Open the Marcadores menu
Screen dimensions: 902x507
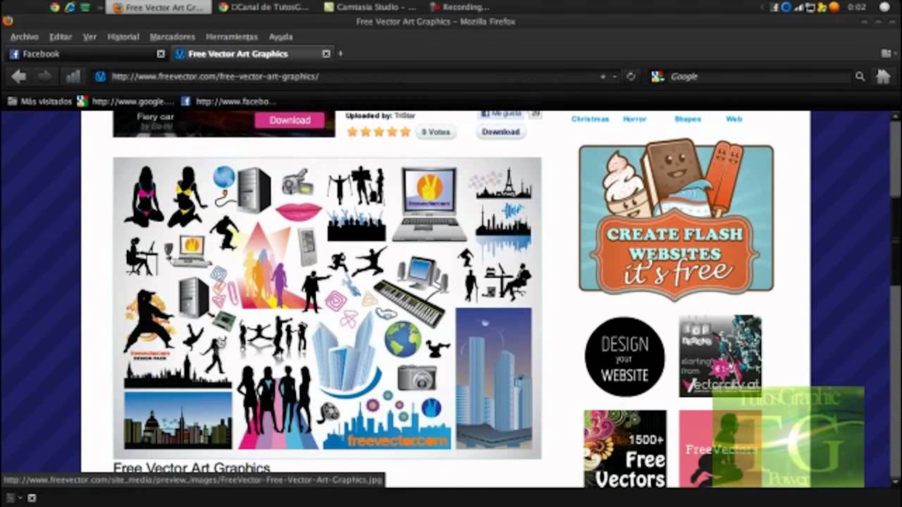172,37
